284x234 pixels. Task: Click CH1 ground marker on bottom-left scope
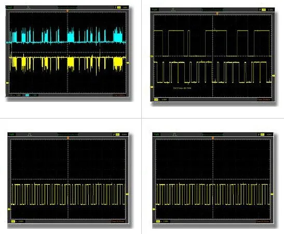(9, 209)
